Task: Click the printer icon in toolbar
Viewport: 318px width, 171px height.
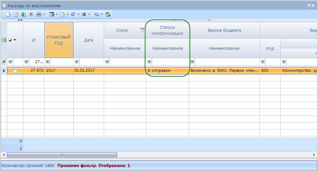Action: pyautogui.click(x=39, y=14)
